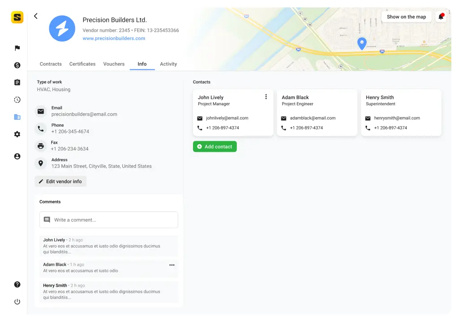Open the www.precisionbuilders.com link
This screenshot has height=322, width=459.
click(x=114, y=39)
